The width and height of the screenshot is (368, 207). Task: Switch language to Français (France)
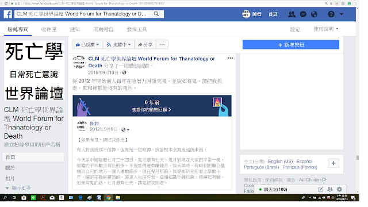point(300,167)
